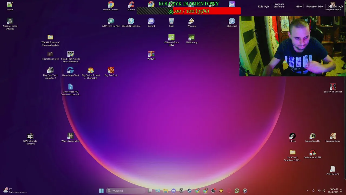Switch to Discord on the taskbar

pos(174,191)
